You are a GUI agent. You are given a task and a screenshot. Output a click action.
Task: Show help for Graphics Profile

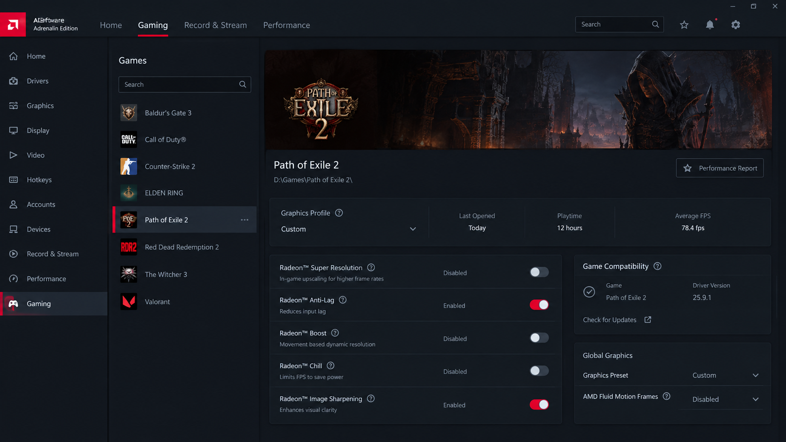pos(339,213)
